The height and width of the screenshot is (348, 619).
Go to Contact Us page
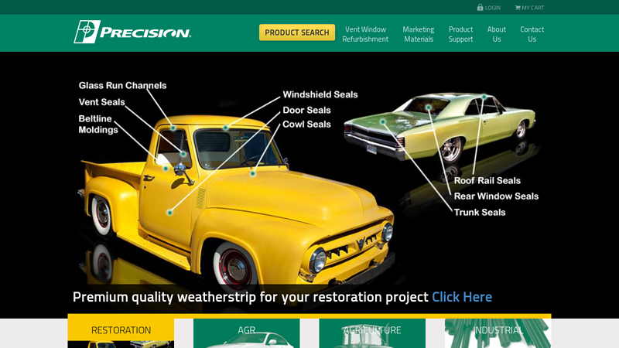[532, 34]
